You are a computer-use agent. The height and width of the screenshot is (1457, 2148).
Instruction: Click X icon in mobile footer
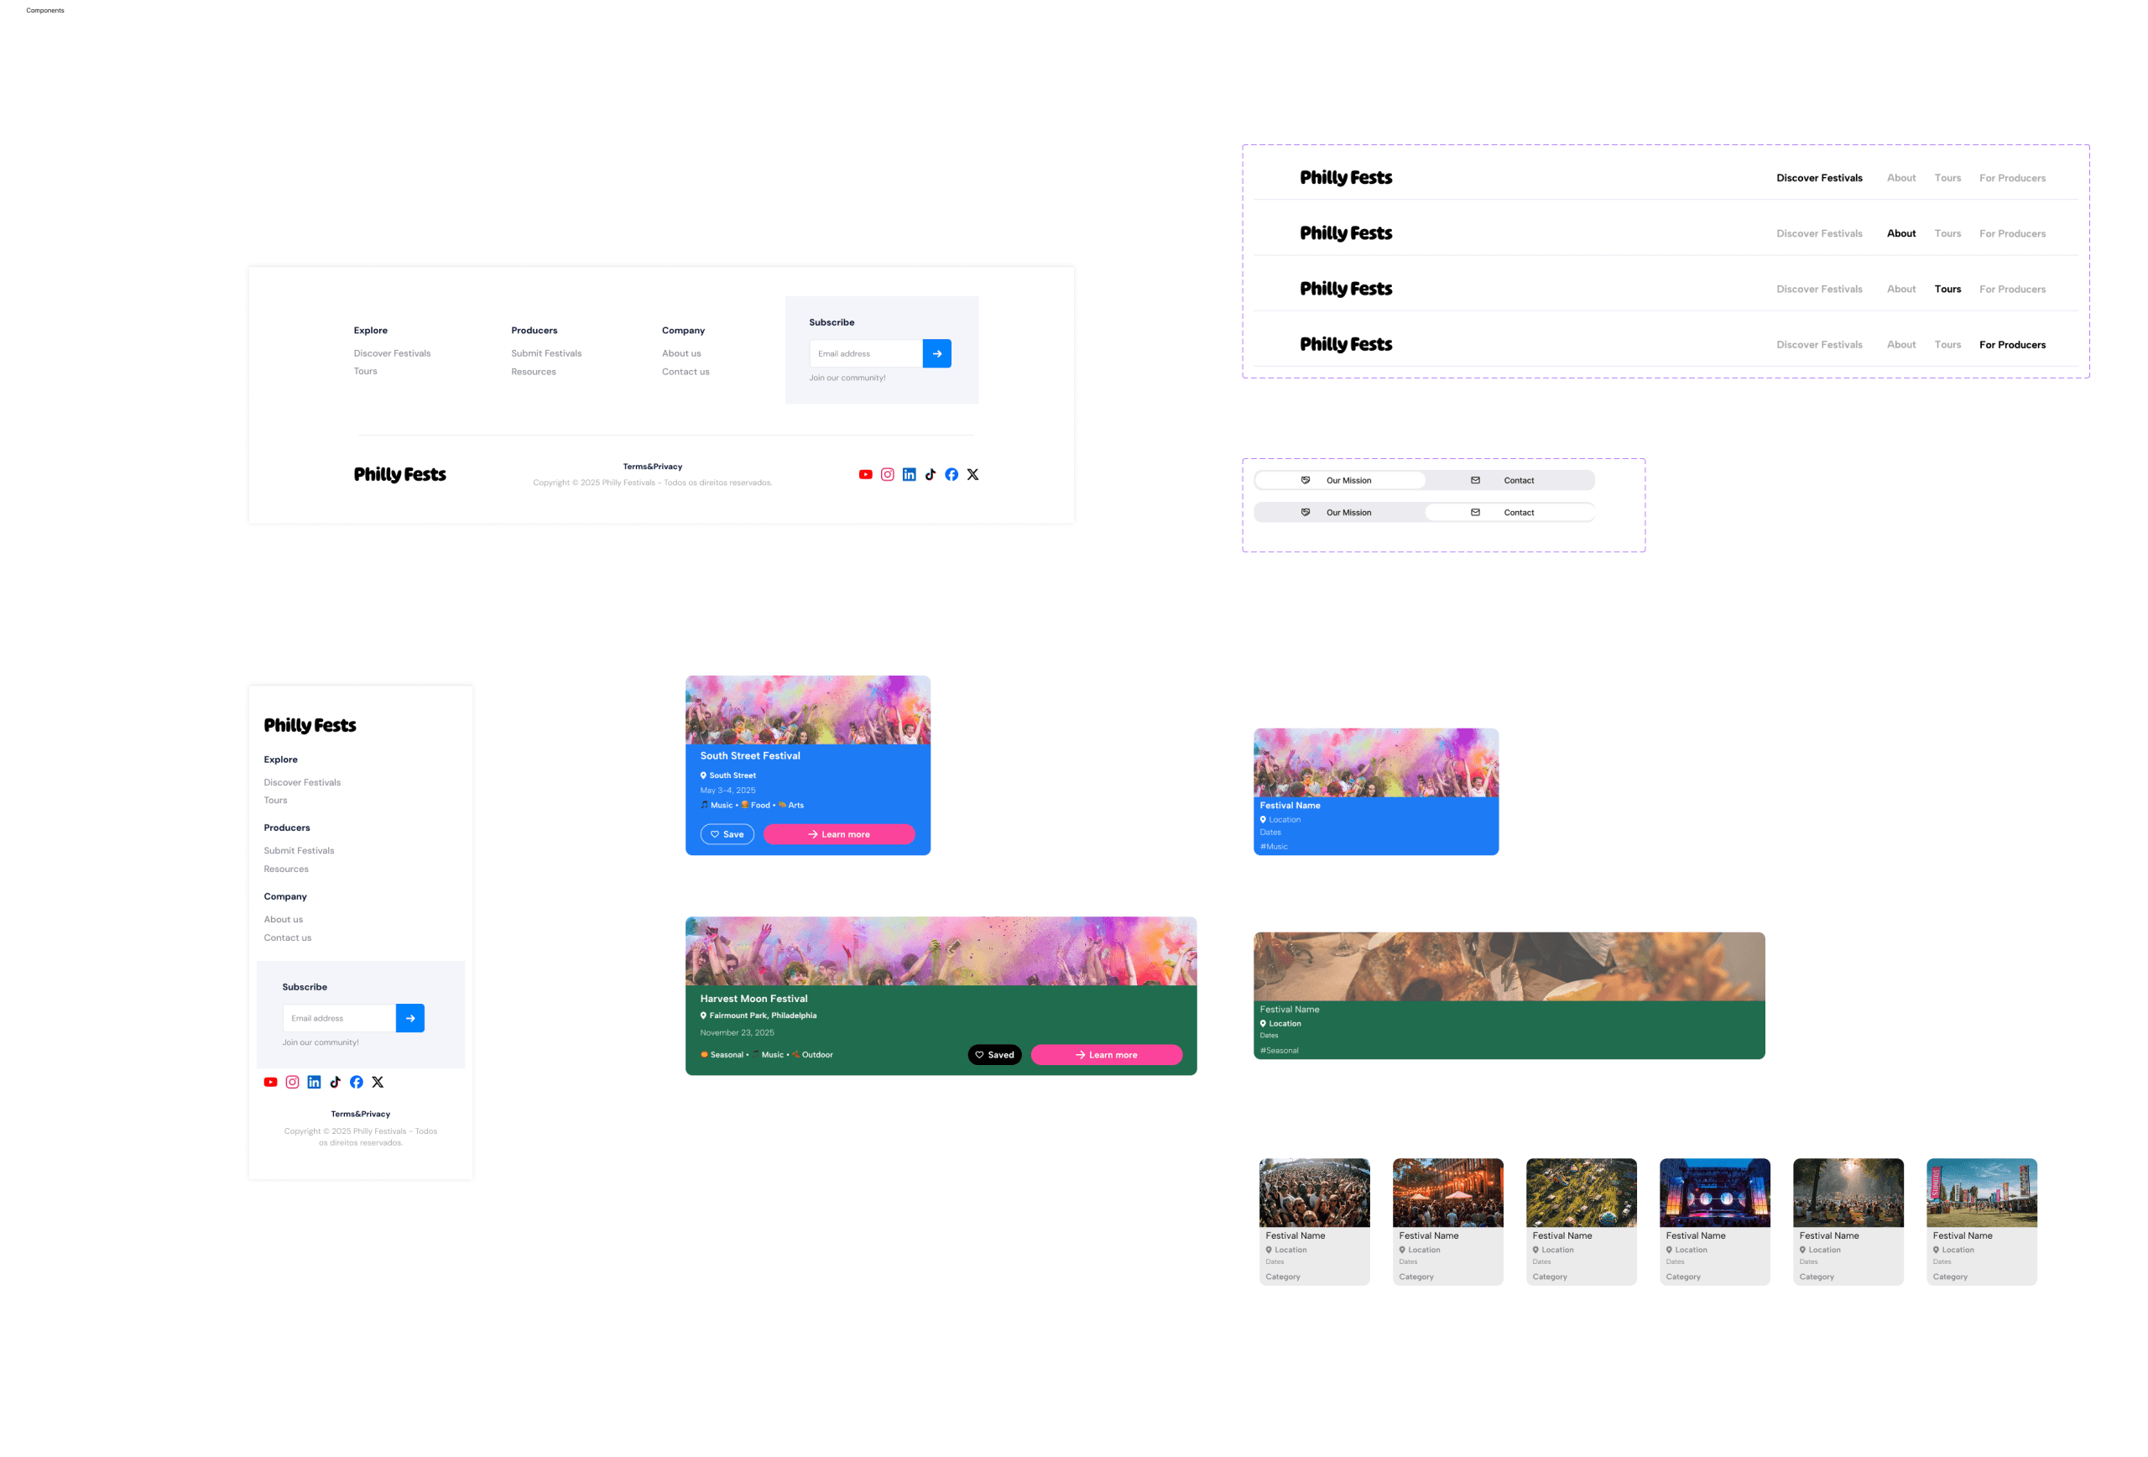[378, 1082]
